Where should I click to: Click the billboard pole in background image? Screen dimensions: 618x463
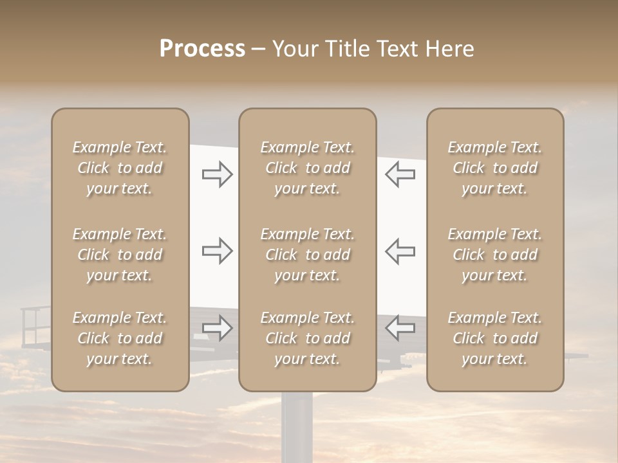pyautogui.click(x=297, y=428)
